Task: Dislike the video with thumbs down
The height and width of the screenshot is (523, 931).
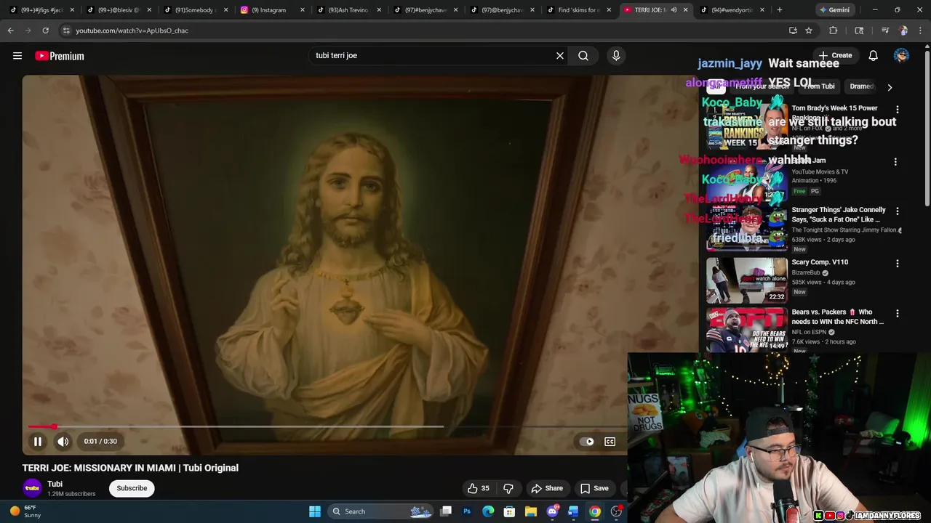Action: (x=508, y=488)
